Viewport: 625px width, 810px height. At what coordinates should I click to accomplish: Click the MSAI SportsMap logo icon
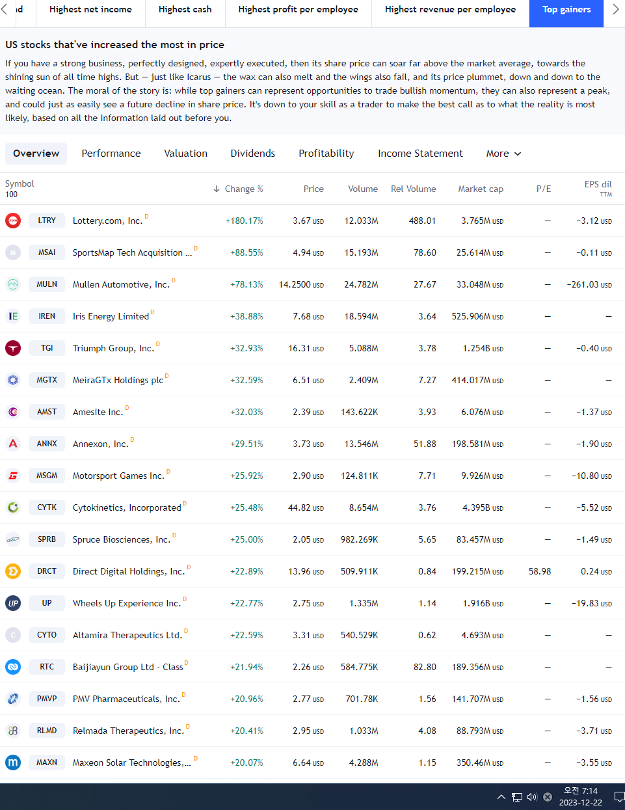pyautogui.click(x=13, y=252)
